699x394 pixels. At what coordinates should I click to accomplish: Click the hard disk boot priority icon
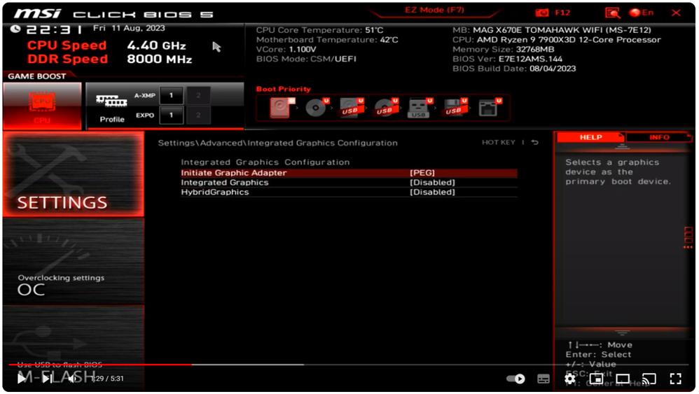coord(282,107)
